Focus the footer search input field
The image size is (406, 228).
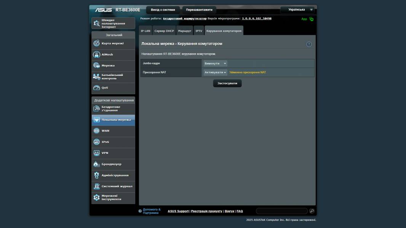(282, 211)
